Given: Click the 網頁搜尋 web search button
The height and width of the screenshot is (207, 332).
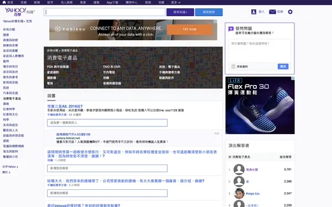Looking at the screenshot, I should coord(209,12).
